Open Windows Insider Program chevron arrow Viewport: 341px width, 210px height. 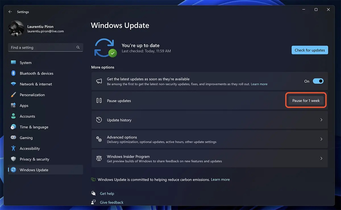coord(321,159)
